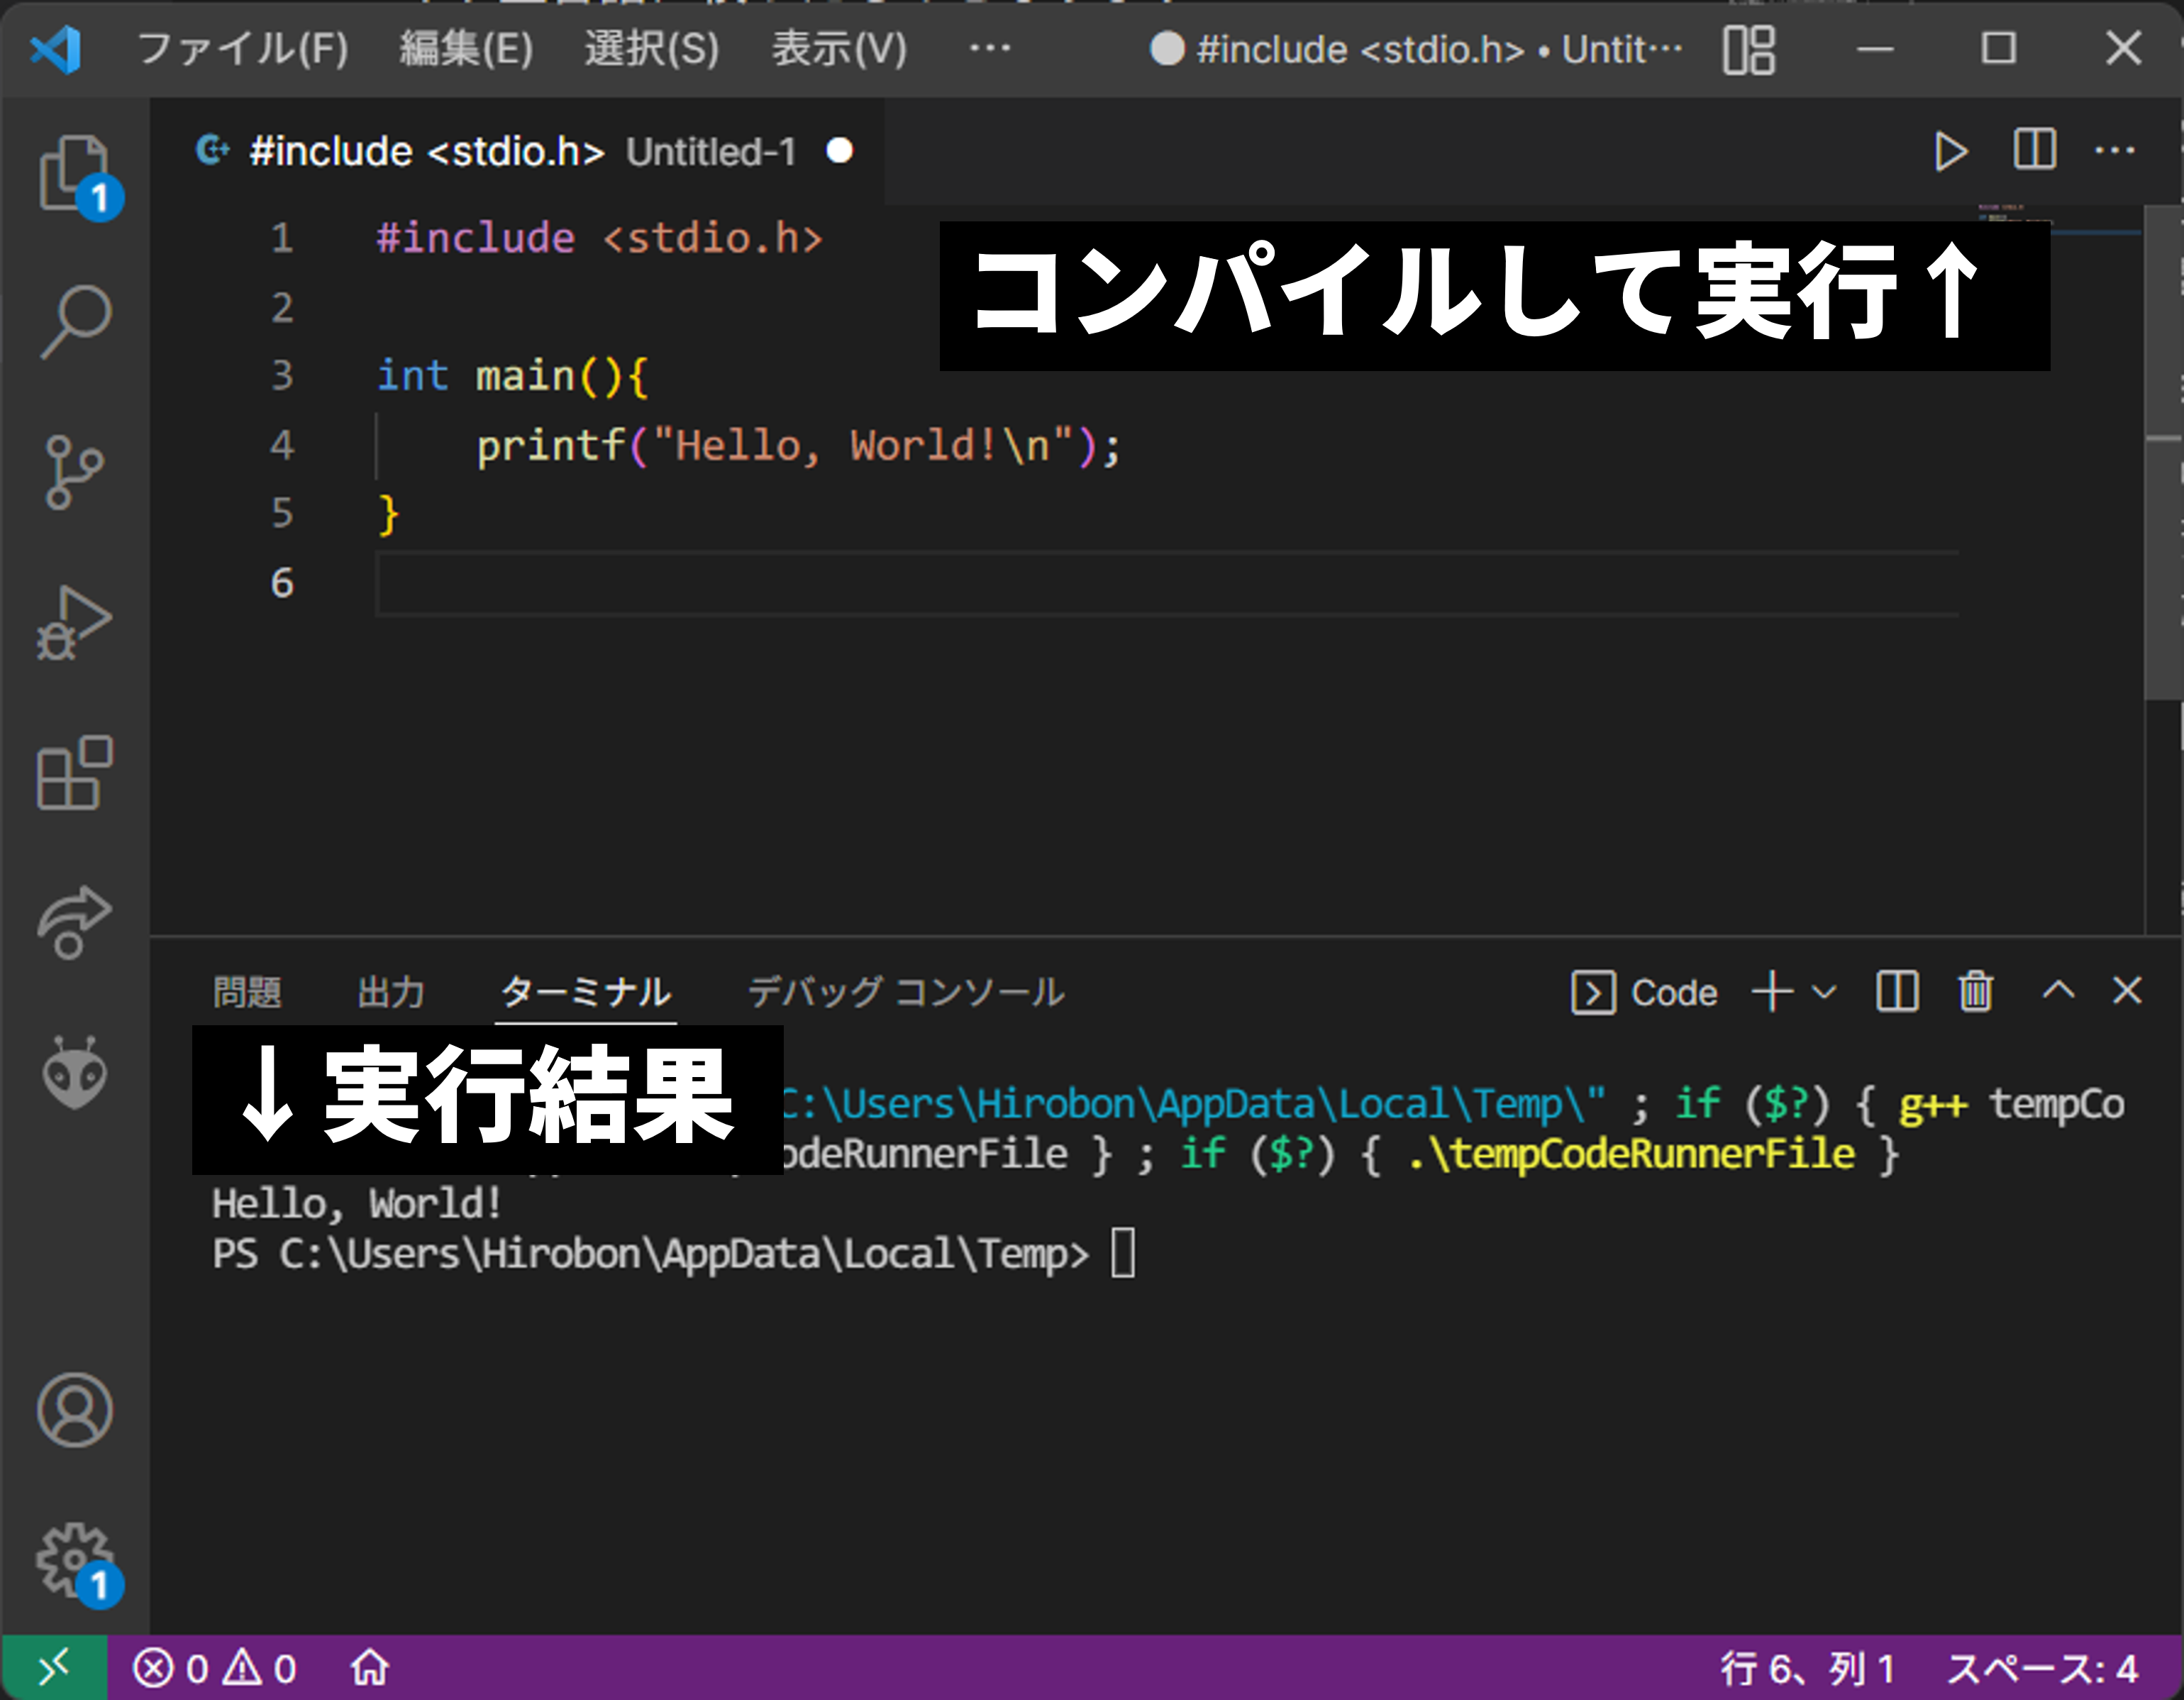This screenshot has height=1700, width=2184.
Task: Click line number 2 in gutter
Action: pyautogui.click(x=282, y=307)
